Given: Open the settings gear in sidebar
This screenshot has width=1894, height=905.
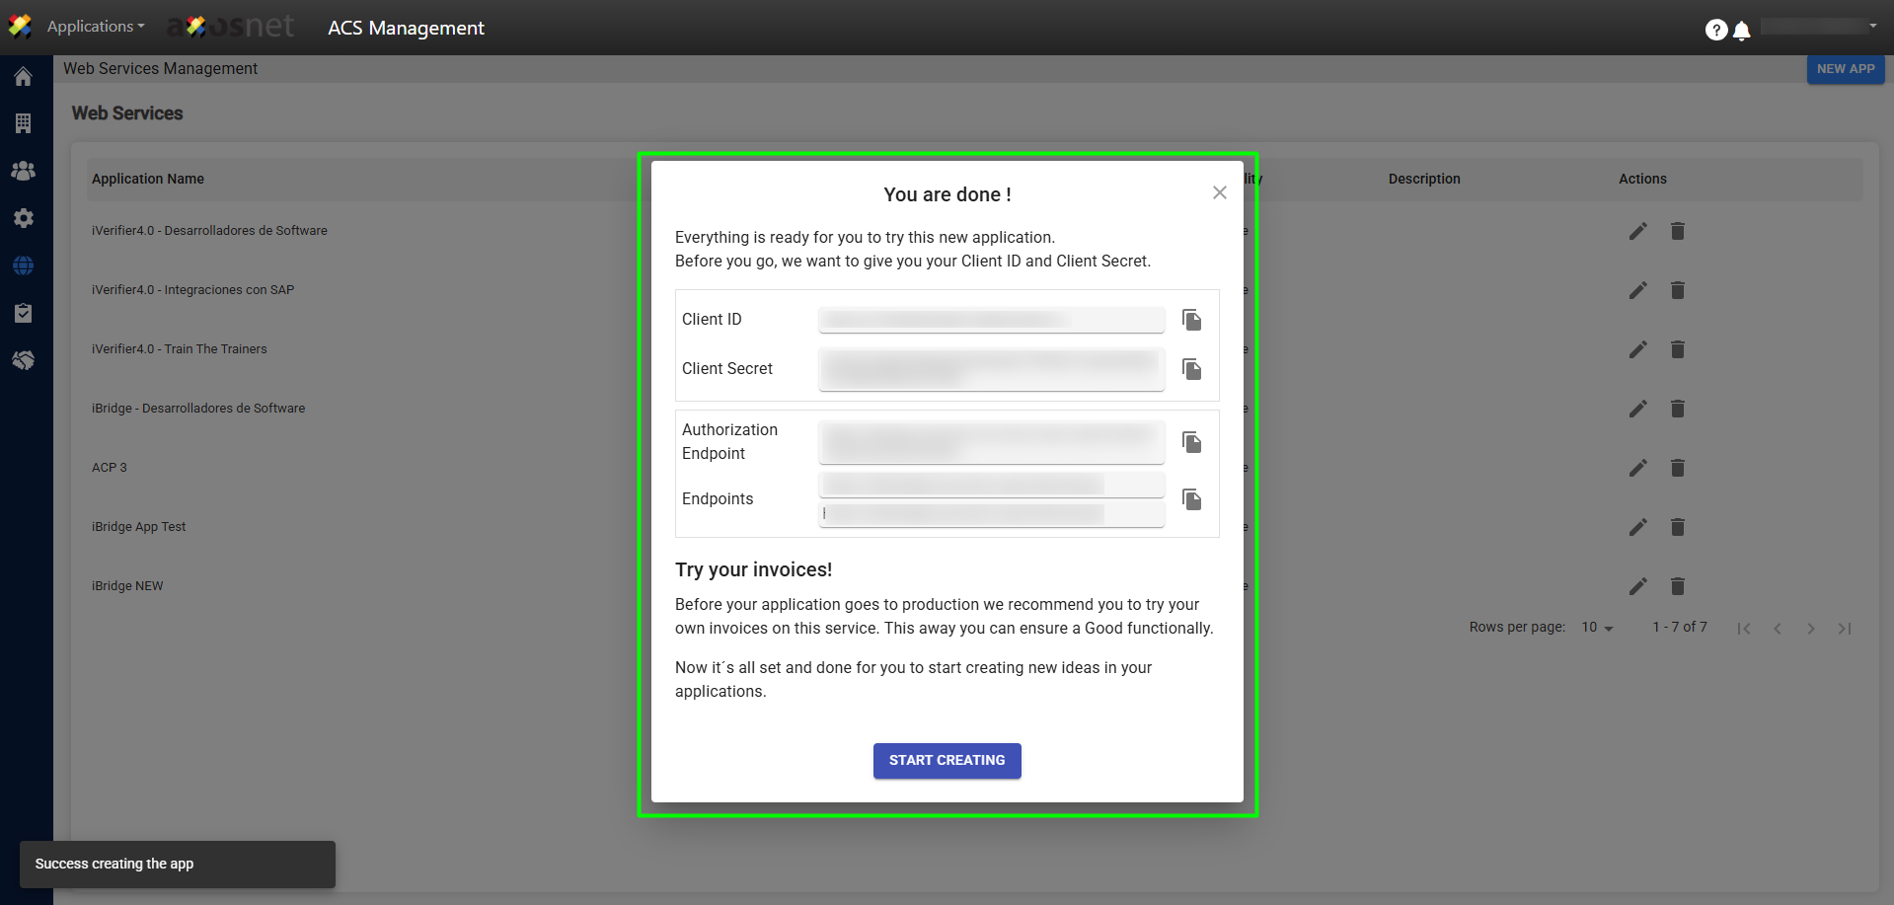Looking at the screenshot, I should click(x=24, y=218).
